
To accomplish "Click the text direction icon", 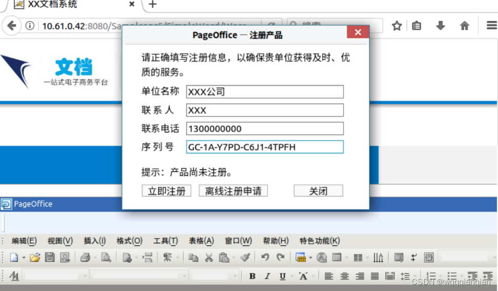I will click(378, 258).
